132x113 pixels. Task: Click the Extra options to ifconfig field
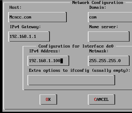[71, 80]
